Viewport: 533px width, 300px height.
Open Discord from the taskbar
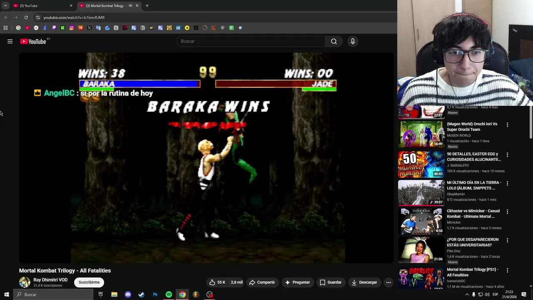click(x=128, y=295)
